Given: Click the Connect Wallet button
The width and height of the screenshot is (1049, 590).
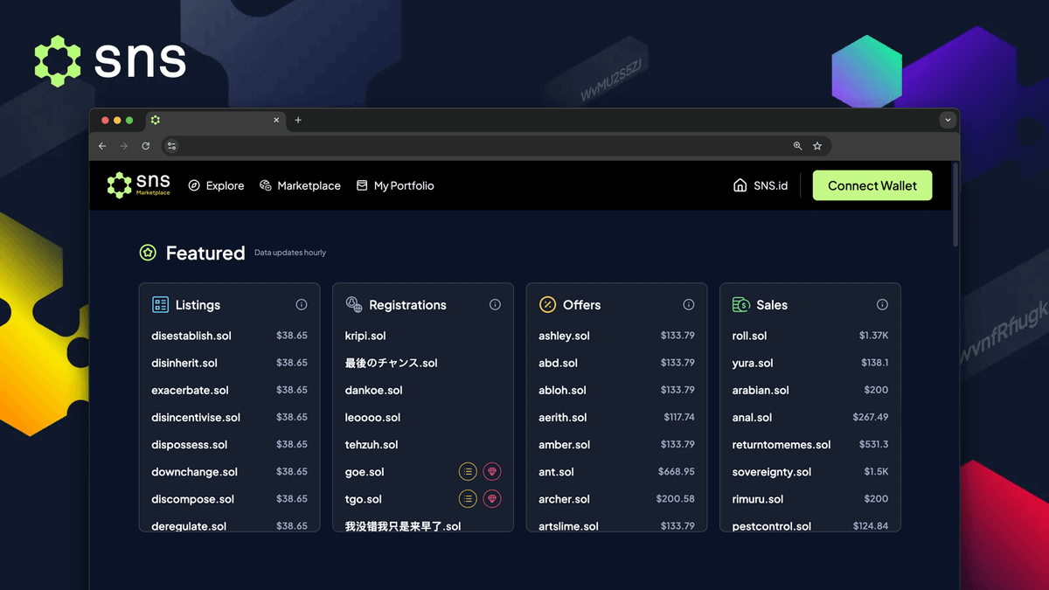Looking at the screenshot, I should tap(872, 185).
